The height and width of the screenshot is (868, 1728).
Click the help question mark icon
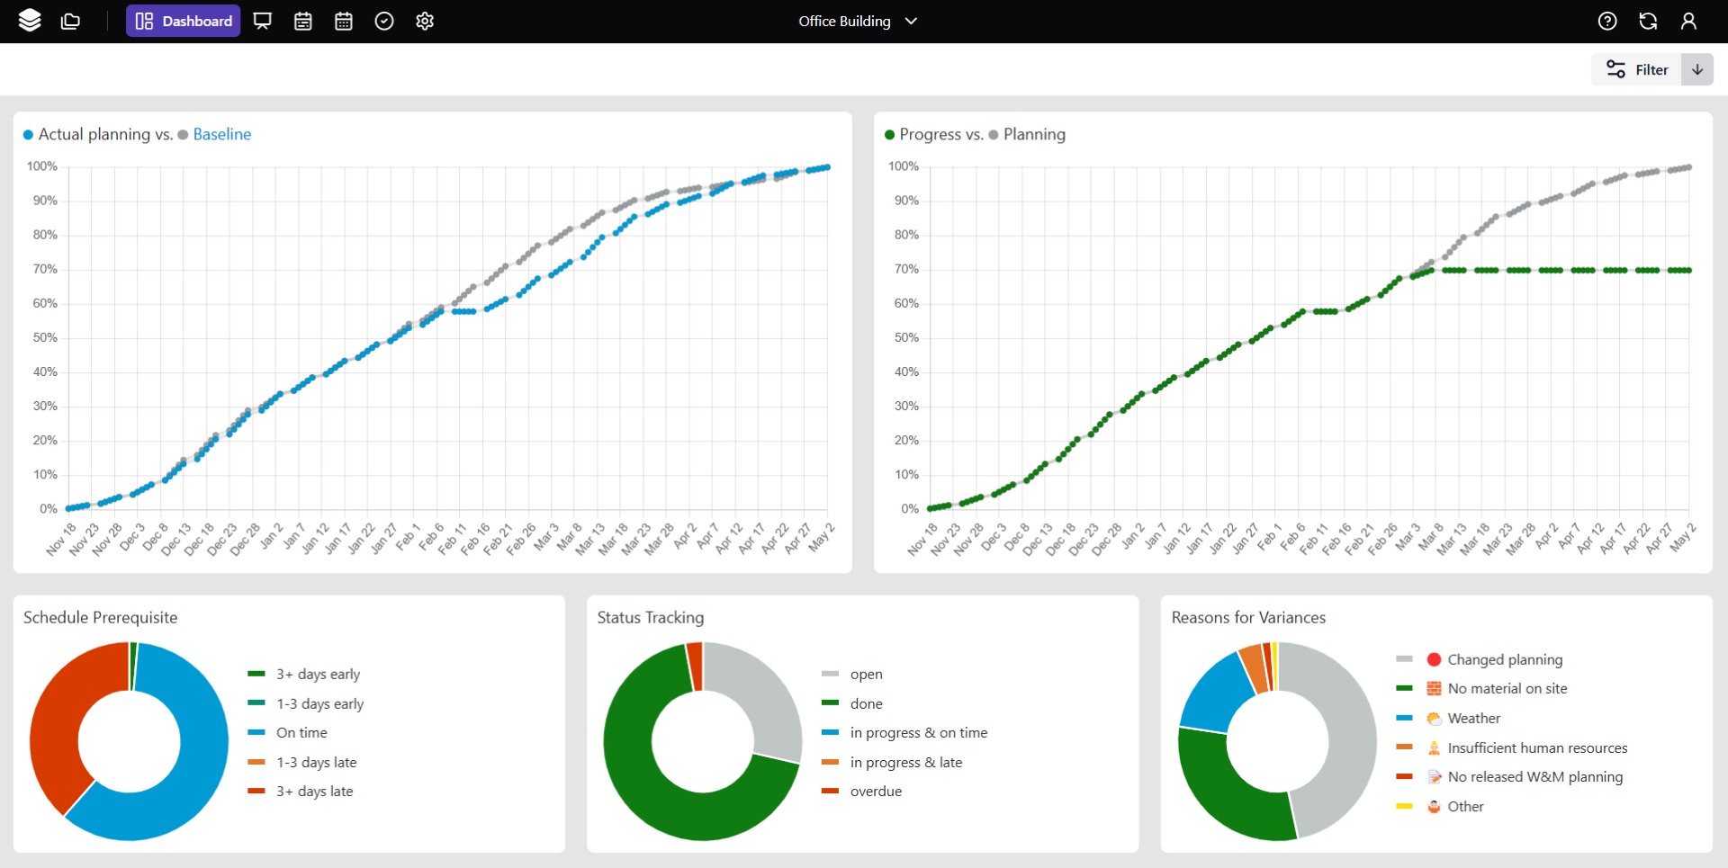(1607, 21)
